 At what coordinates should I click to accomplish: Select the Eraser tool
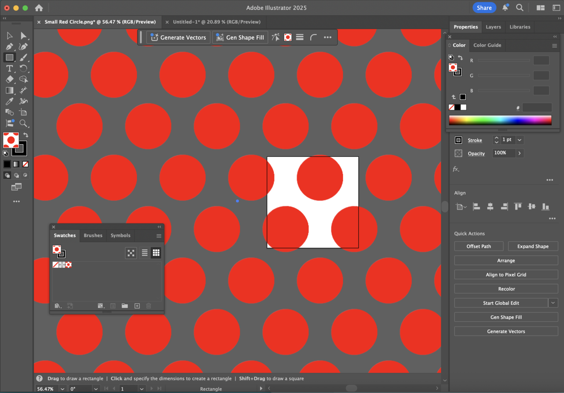9,79
